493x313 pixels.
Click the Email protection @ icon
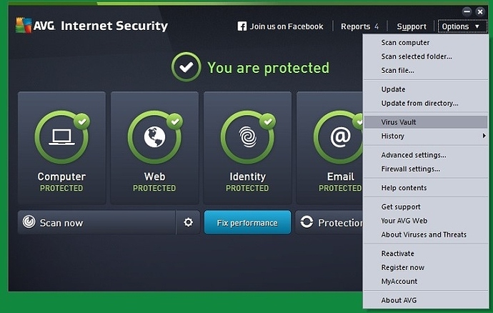(339, 137)
